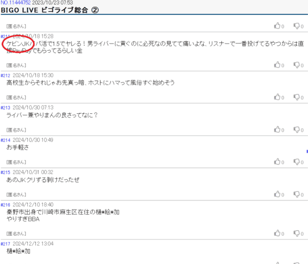Click timestamp 2024/12/10 18:40 on post #216
The height and width of the screenshot is (264, 308).
point(33,205)
